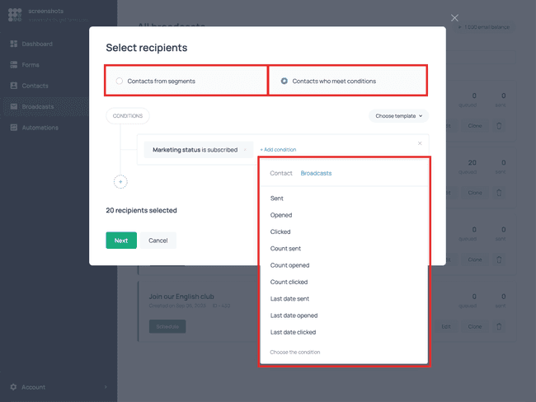The height and width of the screenshot is (402, 536).
Task: Click the Cancel button
Action: [x=158, y=240]
